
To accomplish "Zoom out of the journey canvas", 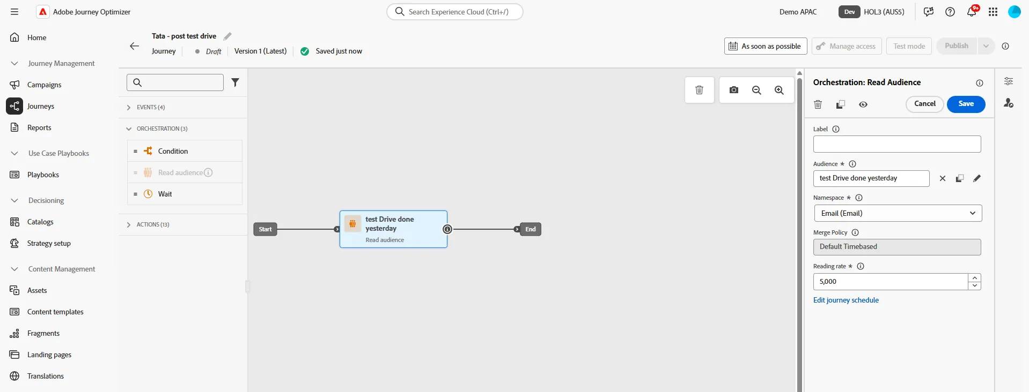I will (756, 90).
